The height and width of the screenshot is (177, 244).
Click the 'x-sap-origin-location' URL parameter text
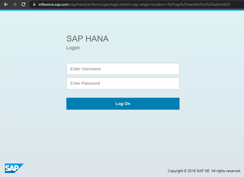pyautogui.click(x=147, y=4)
